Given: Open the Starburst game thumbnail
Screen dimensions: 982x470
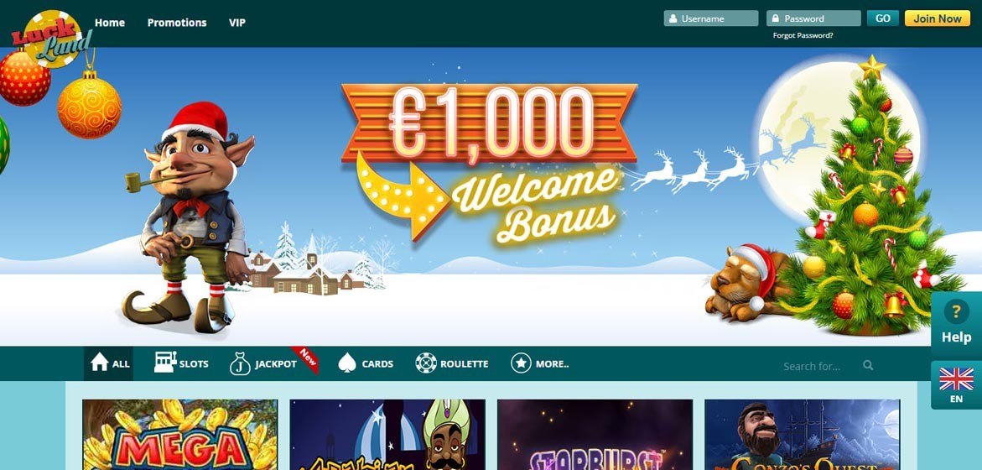Looking at the screenshot, I should pos(595,435).
